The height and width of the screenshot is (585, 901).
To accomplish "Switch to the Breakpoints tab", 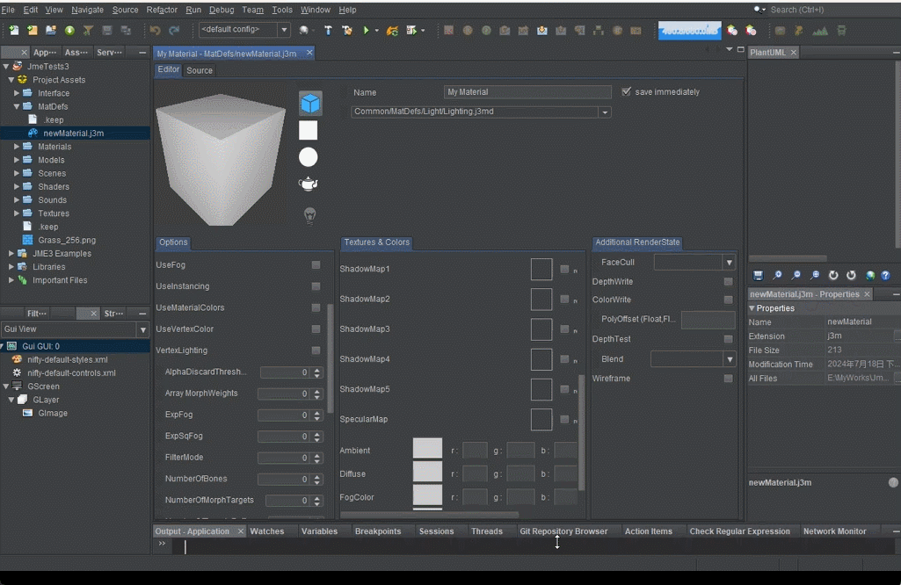I will (x=377, y=531).
